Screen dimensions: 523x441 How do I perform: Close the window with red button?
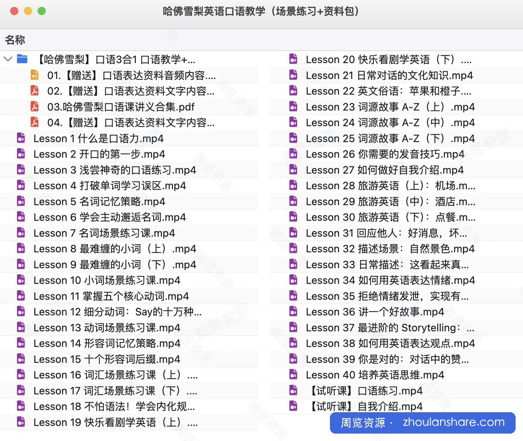tap(14, 11)
